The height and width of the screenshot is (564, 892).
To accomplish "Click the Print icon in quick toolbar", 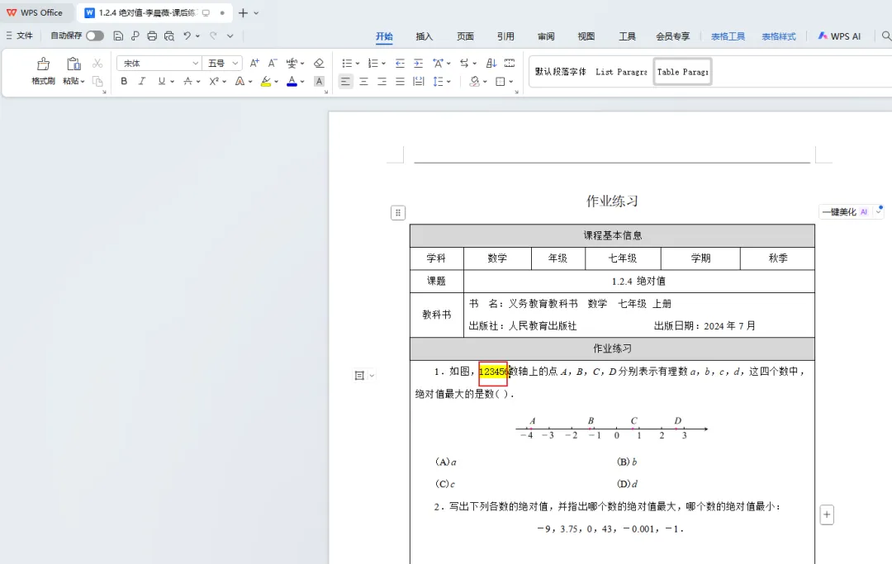I will click(152, 36).
